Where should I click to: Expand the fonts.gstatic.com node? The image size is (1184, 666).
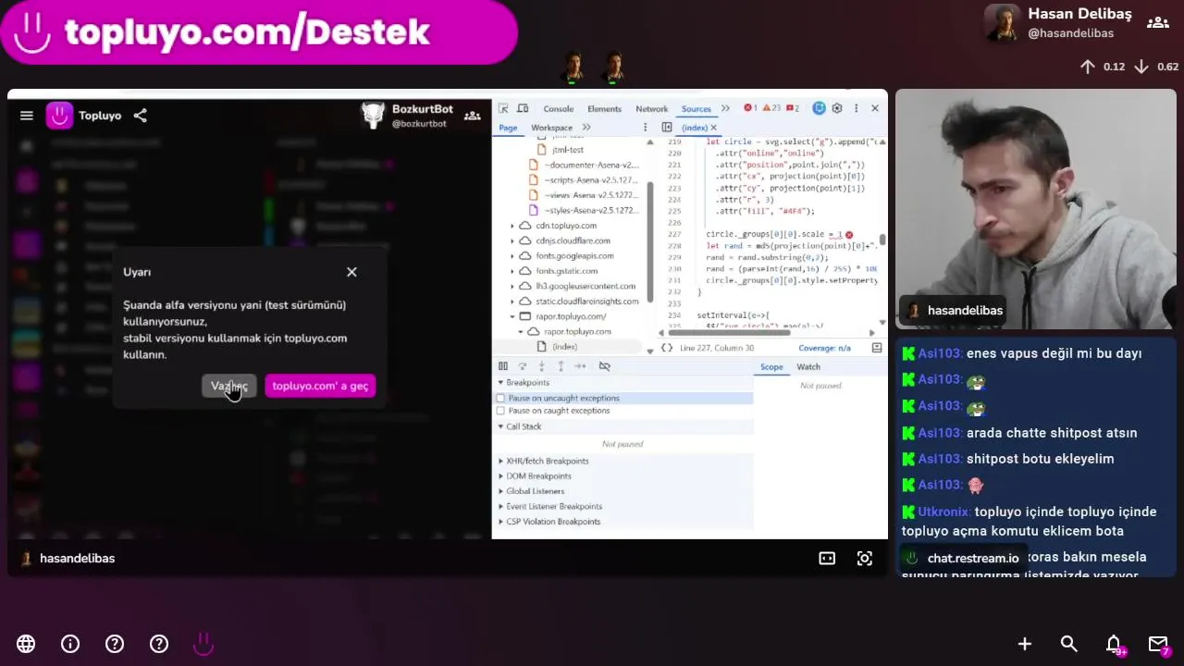512,271
